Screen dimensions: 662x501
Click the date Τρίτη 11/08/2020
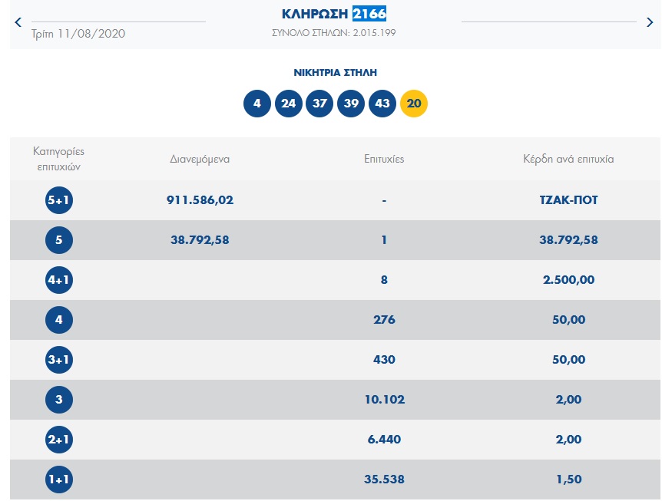coord(78,34)
